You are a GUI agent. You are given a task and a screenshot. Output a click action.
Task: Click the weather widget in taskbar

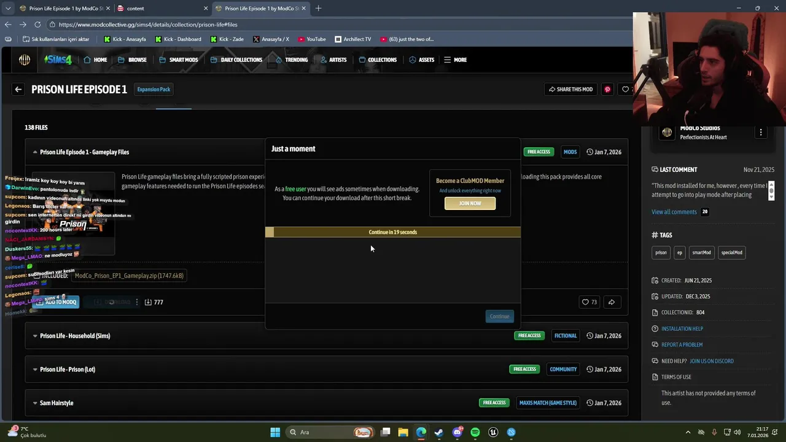[28, 432]
